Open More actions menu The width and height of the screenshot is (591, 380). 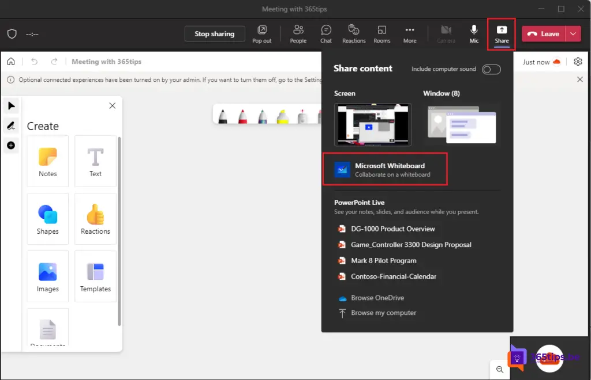click(410, 34)
